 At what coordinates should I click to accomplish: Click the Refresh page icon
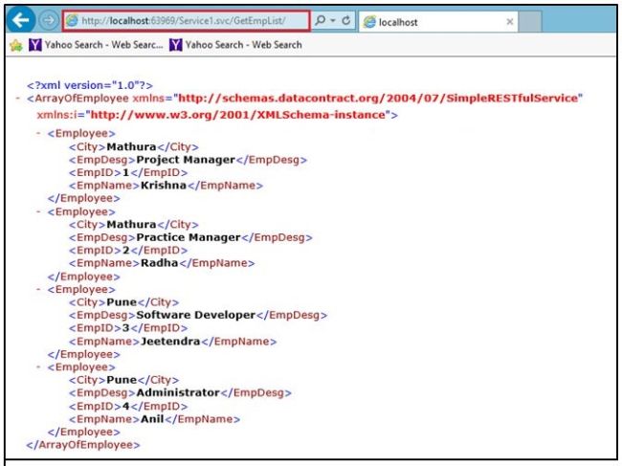click(346, 20)
